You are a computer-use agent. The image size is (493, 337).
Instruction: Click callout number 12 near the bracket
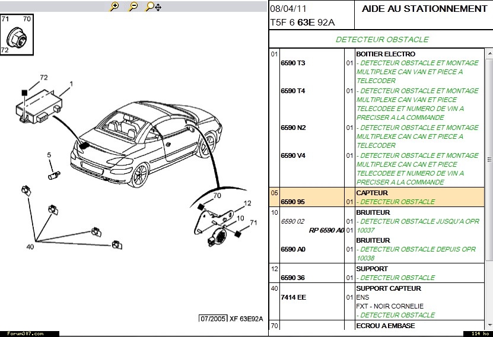pyautogui.click(x=247, y=204)
